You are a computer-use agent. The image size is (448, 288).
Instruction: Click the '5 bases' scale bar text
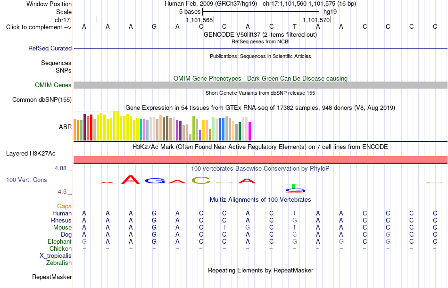tap(190, 12)
